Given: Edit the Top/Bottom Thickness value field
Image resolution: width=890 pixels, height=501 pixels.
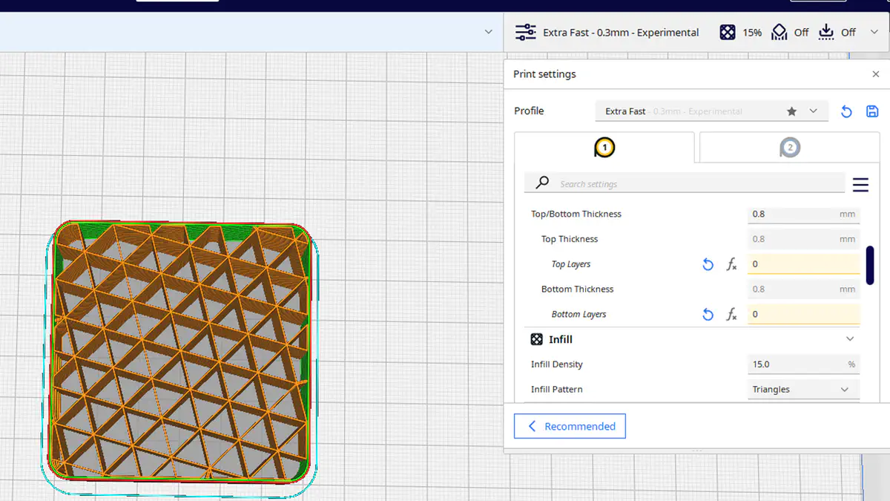Looking at the screenshot, I should [x=803, y=214].
